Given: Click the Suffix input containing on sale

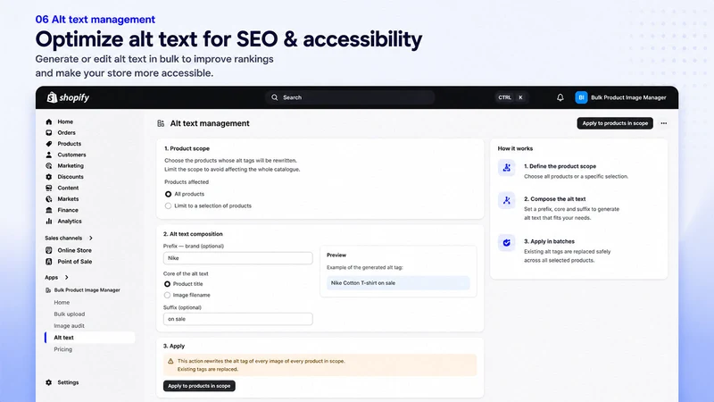Looking at the screenshot, I should pos(237,319).
